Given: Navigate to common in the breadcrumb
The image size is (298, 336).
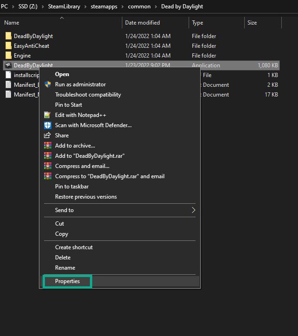Looking at the screenshot, I should tap(139, 6).
